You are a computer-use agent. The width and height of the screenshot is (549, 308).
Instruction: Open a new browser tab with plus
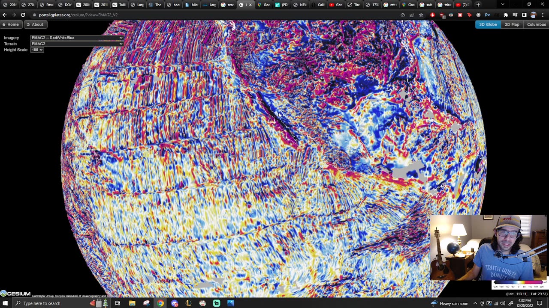pyautogui.click(x=478, y=5)
